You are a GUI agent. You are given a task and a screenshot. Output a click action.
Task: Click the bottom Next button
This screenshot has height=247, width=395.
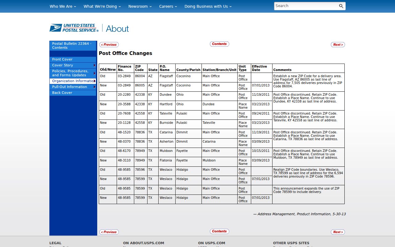coord(338,232)
